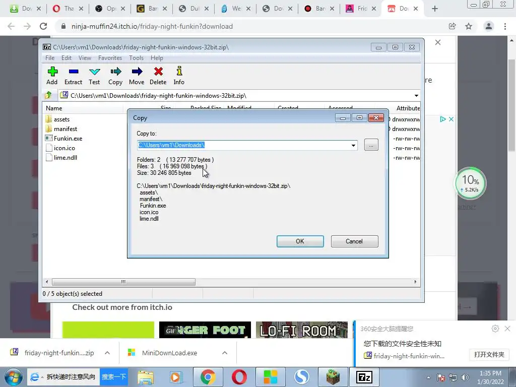
Task: Click the 打开文件夹 button in 360 popup
Action: point(489,354)
